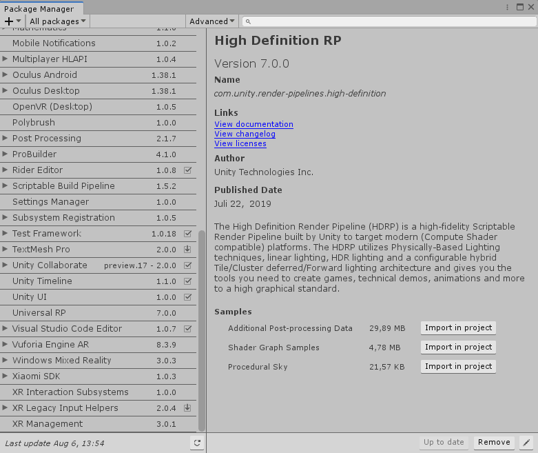The image size is (538, 453).
Task: Maximize the Package Manager window
Action: point(520,7)
